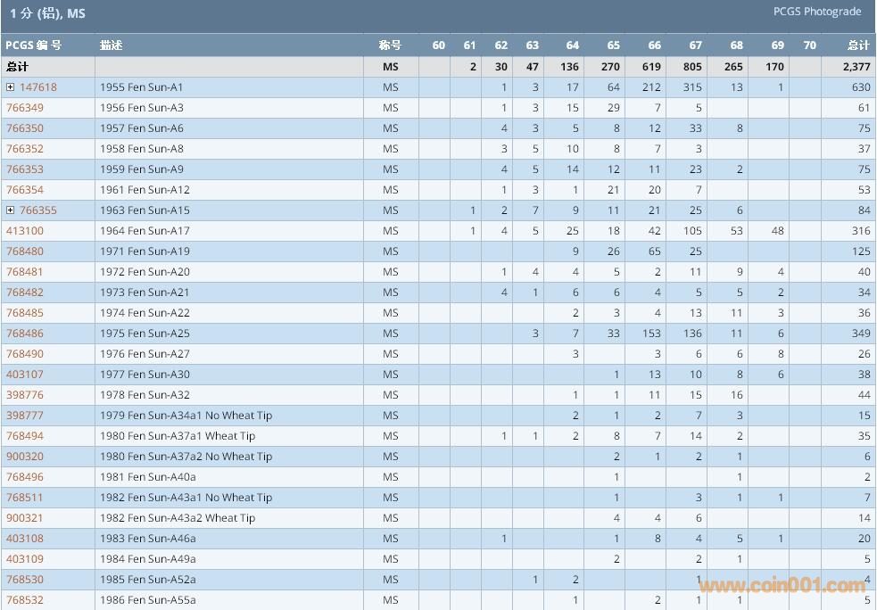877x610 pixels.
Task: Open PCGS number 766349 link
Action: 25,108
